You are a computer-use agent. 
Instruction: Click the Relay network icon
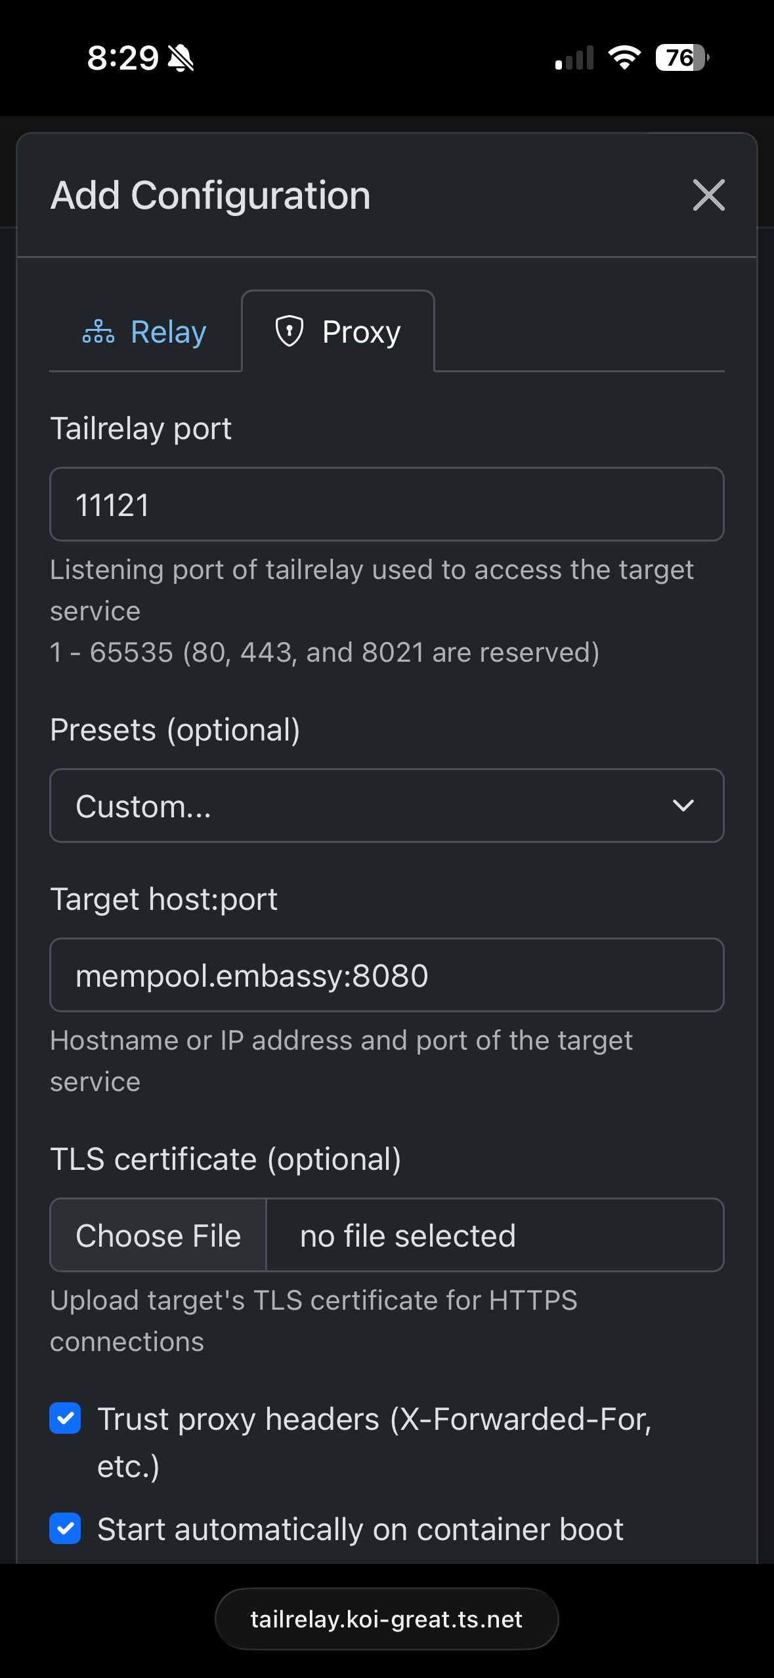tap(98, 332)
